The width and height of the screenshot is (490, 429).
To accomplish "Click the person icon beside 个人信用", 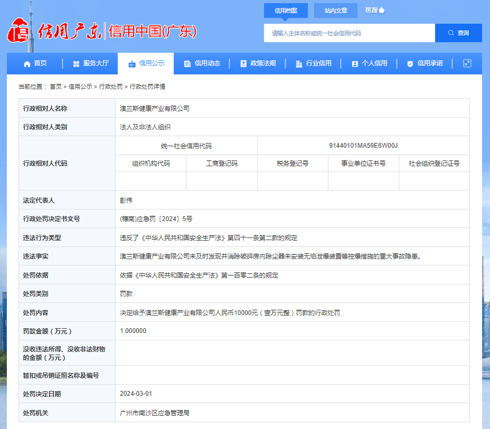I will point(355,64).
